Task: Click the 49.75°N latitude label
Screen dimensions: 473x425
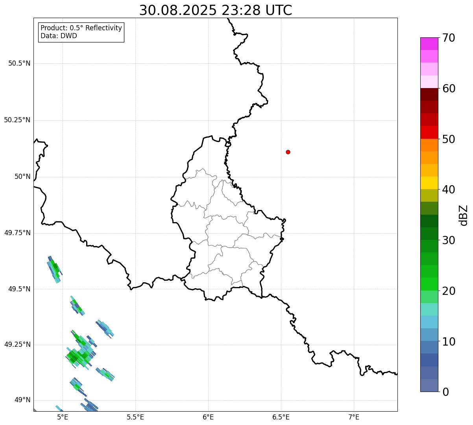Action: (17, 233)
